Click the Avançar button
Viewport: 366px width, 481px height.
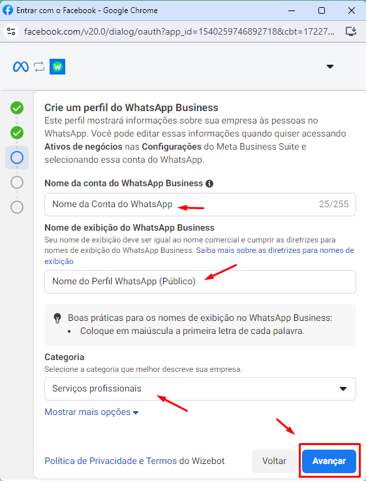pos(329,461)
